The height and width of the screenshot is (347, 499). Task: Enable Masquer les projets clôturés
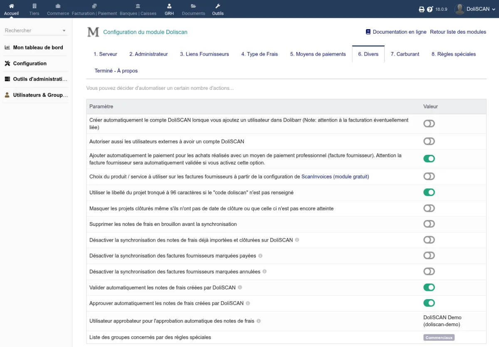tap(429, 208)
